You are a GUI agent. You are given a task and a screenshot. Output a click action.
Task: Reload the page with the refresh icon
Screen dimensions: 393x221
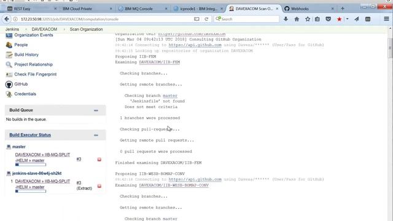click(x=206, y=19)
